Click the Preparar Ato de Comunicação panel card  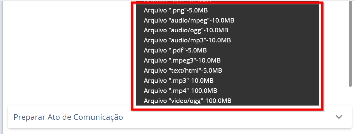pyautogui.click(x=180, y=117)
